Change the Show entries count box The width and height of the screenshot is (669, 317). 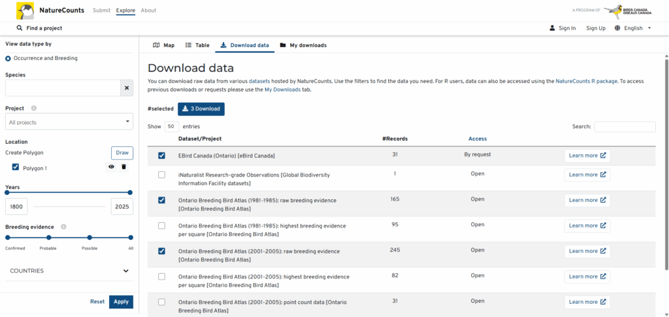(x=172, y=127)
